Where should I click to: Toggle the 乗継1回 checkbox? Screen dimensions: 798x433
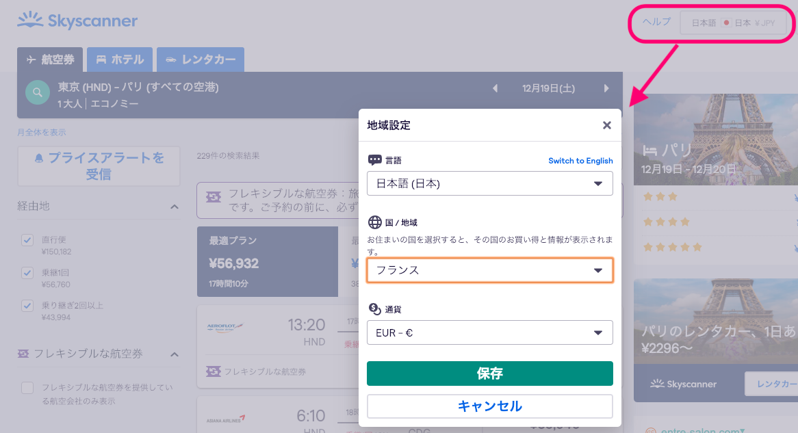(27, 273)
